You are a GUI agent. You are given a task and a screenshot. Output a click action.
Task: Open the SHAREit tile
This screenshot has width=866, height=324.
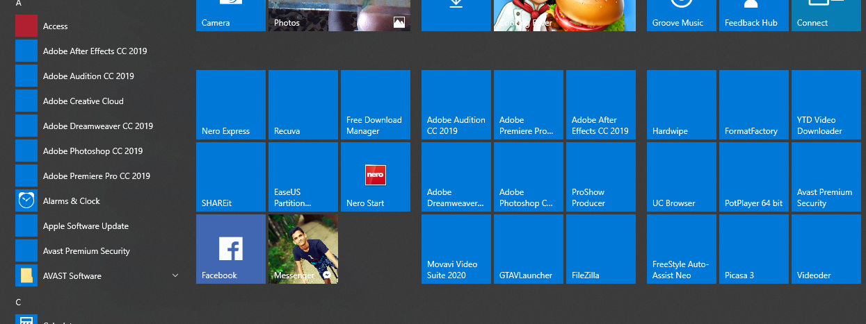[231, 177]
